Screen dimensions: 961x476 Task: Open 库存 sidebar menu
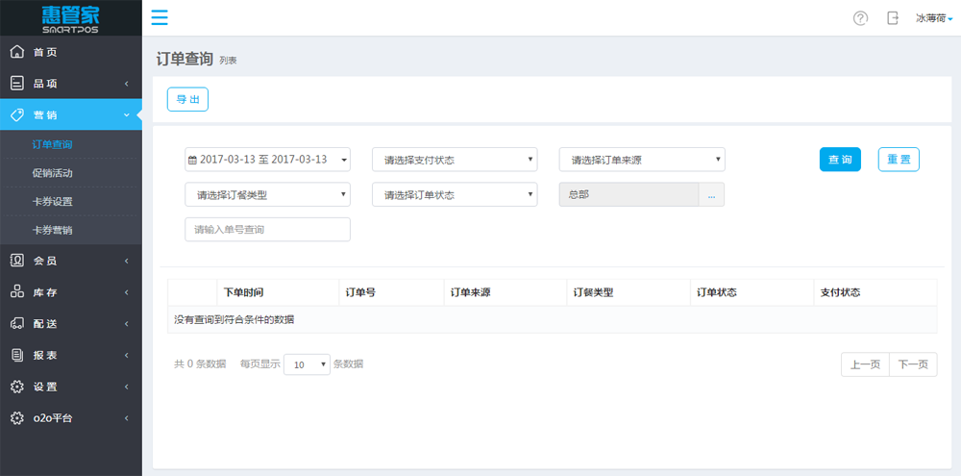coord(71,292)
